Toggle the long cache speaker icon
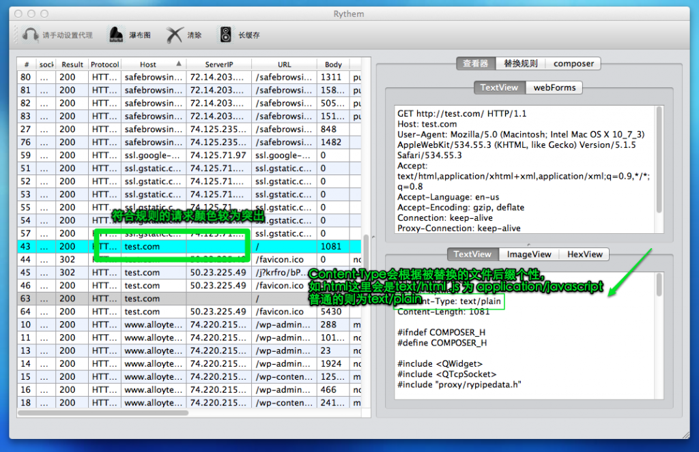The image size is (699, 452). click(x=226, y=35)
